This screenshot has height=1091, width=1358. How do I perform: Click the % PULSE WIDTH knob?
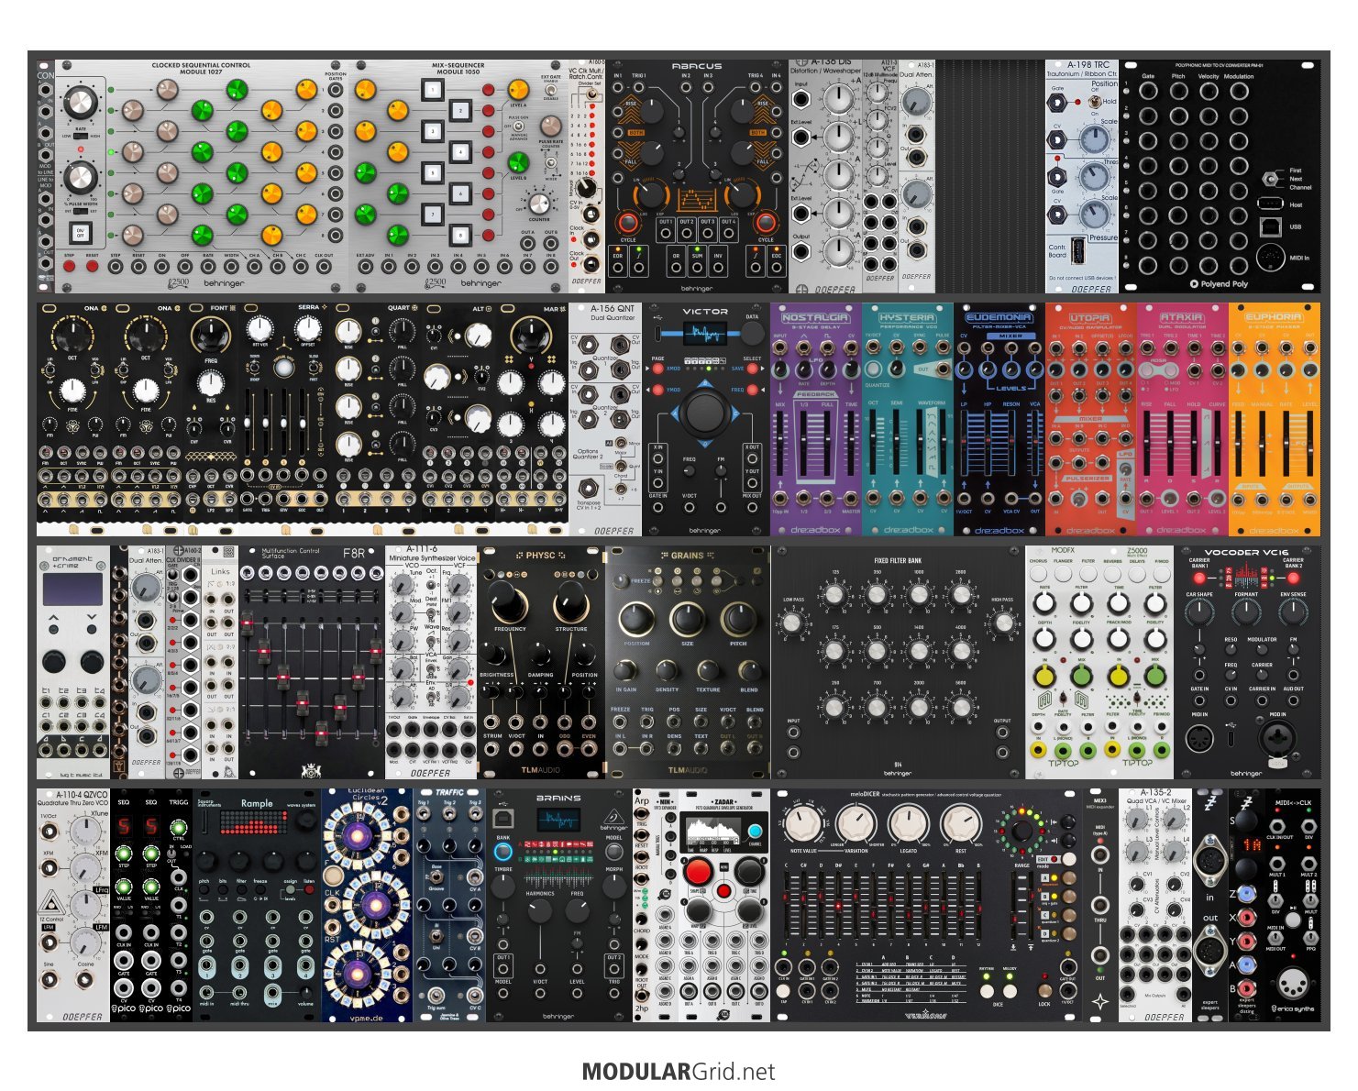pyautogui.click(x=82, y=178)
